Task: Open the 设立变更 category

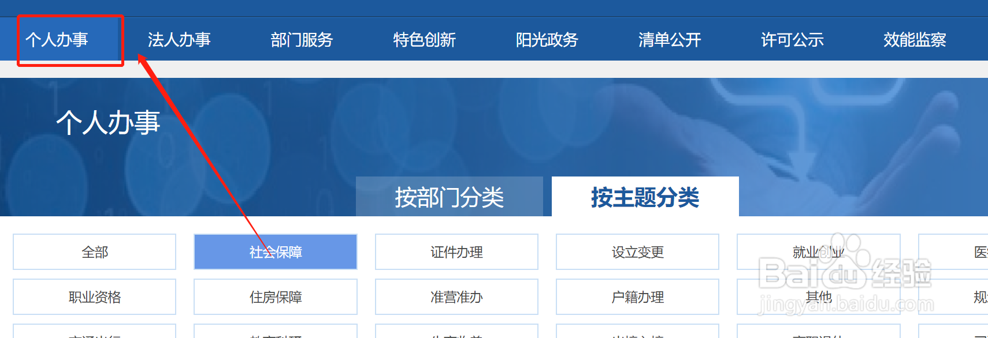Action: [x=637, y=252]
